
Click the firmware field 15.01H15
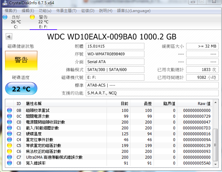coord(115,46)
